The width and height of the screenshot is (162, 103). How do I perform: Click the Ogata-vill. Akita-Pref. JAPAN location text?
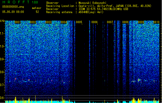115,6
